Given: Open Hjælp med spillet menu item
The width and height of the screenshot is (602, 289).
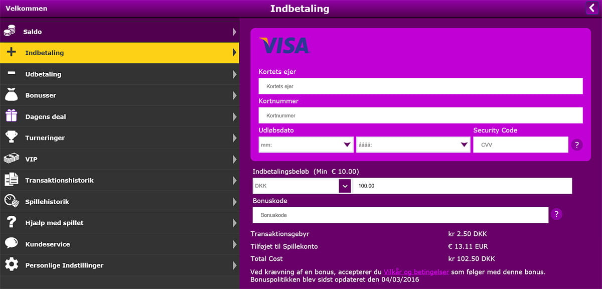Looking at the screenshot, I should click(x=119, y=223).
